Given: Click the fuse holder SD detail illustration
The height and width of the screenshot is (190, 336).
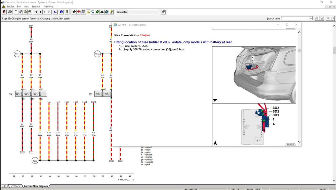Looking at the screenshot, I should coord(254,125).
